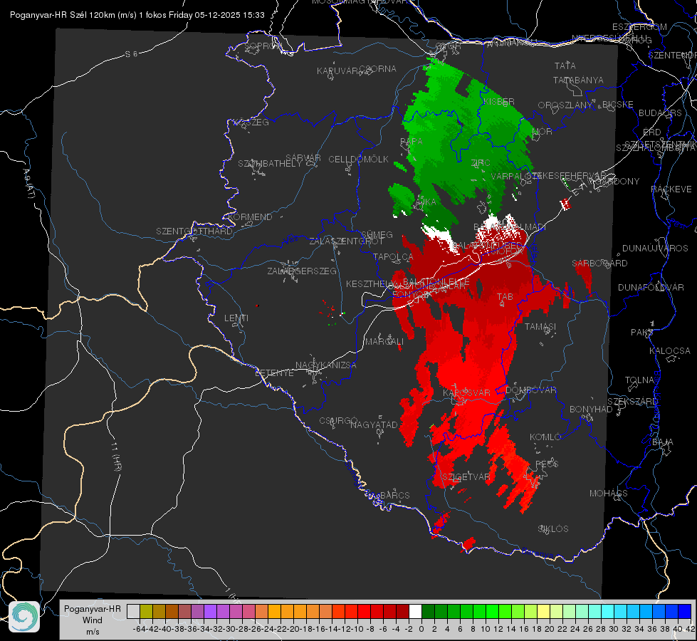Click the KOMLO town label
This screenshot has width=697, height=641.
545,437
